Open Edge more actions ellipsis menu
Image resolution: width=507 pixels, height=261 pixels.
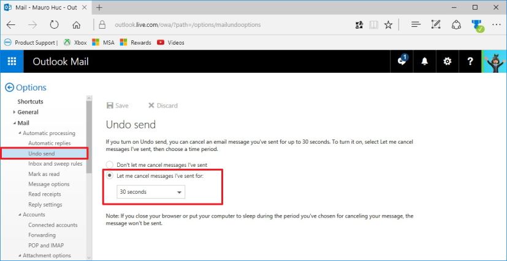click(497, 25)
